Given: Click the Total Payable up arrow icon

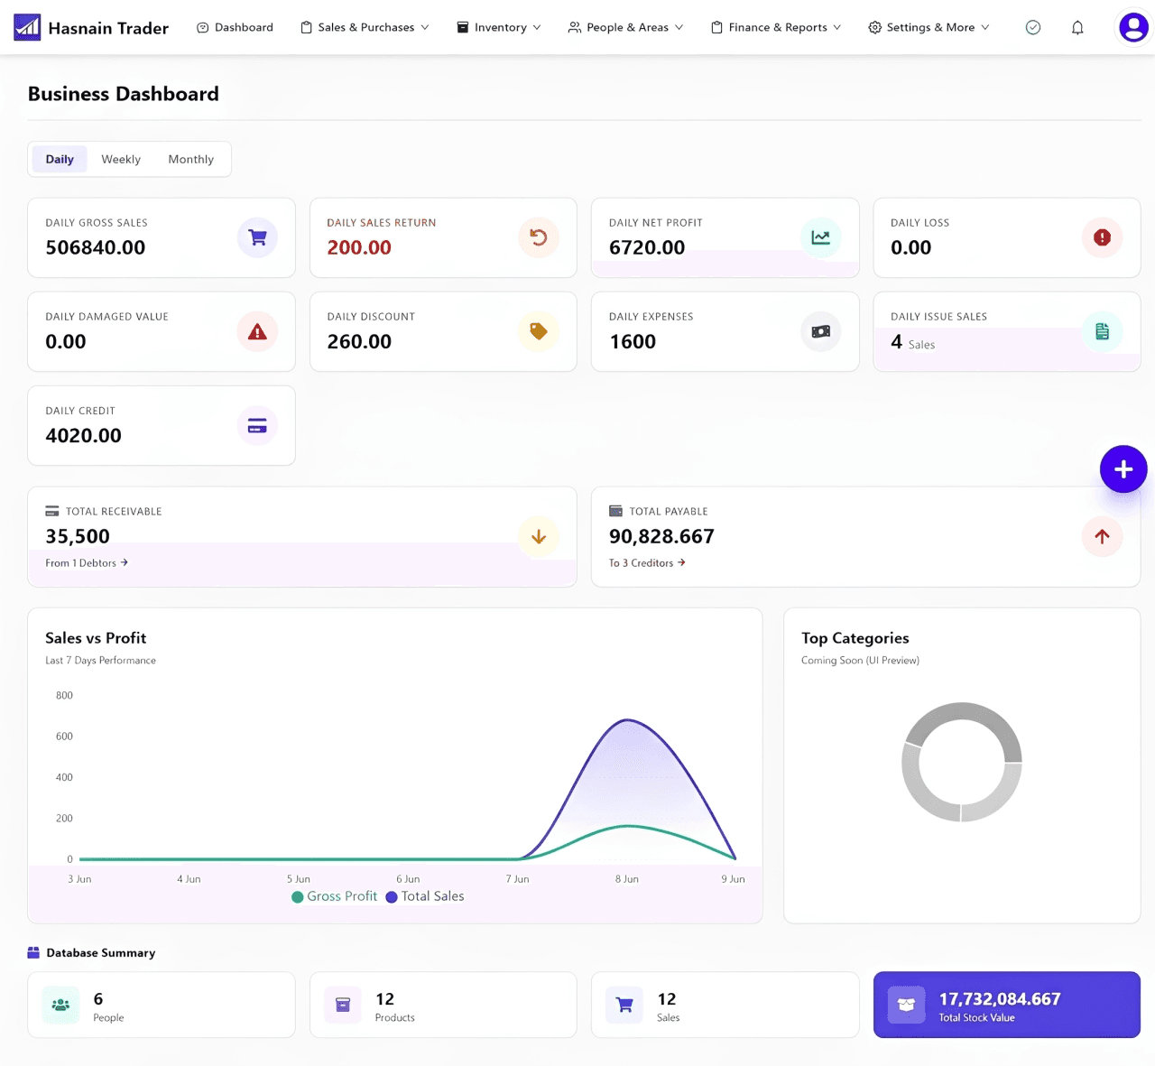Looking at the screenshot, I should click(1102, 536).
